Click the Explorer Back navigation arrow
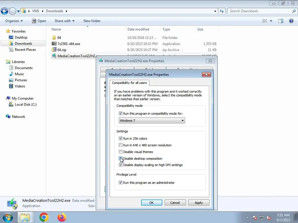 click(x=4, y=11)
